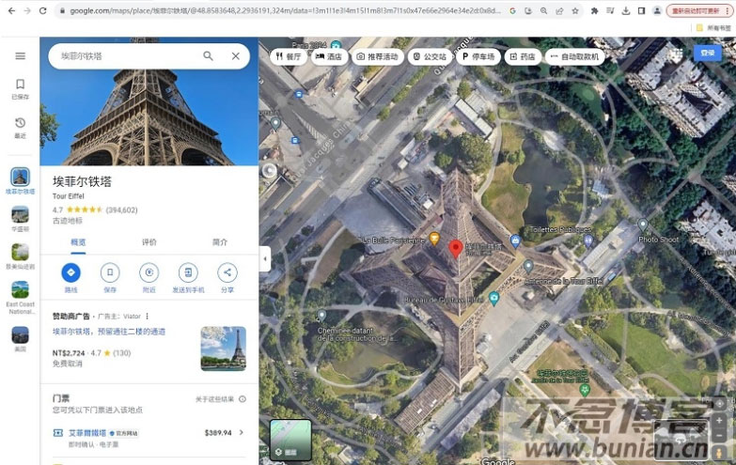Select the 药店 pharmacies filter chip
The height and width of the screenshot is (465, 736).
[523, 56]
